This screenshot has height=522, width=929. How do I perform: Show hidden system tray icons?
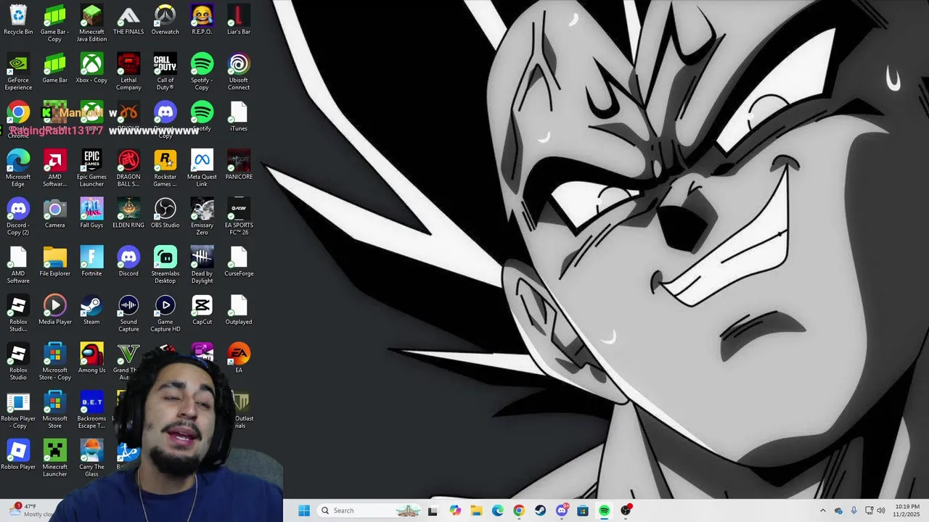(822, 510)
